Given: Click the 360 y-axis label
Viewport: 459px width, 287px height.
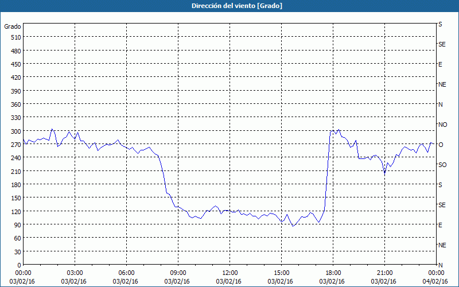Looking at the screenshot, I should [x=17, y=104].
